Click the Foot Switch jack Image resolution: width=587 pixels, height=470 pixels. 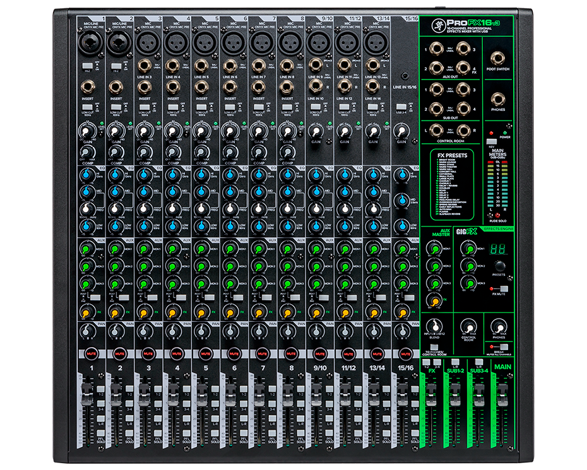pos(497,59)
